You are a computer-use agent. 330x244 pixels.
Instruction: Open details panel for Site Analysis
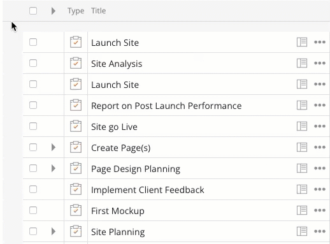[302, 63]
